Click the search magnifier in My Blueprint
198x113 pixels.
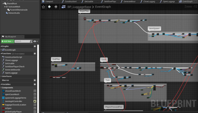pos(31,41)
